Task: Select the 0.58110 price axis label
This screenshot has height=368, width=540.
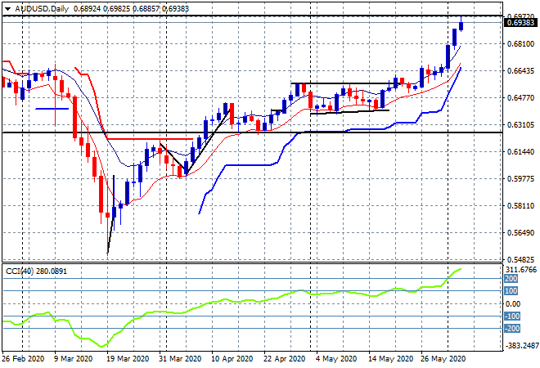Action: pyautogui.click(x=520, y=206)
